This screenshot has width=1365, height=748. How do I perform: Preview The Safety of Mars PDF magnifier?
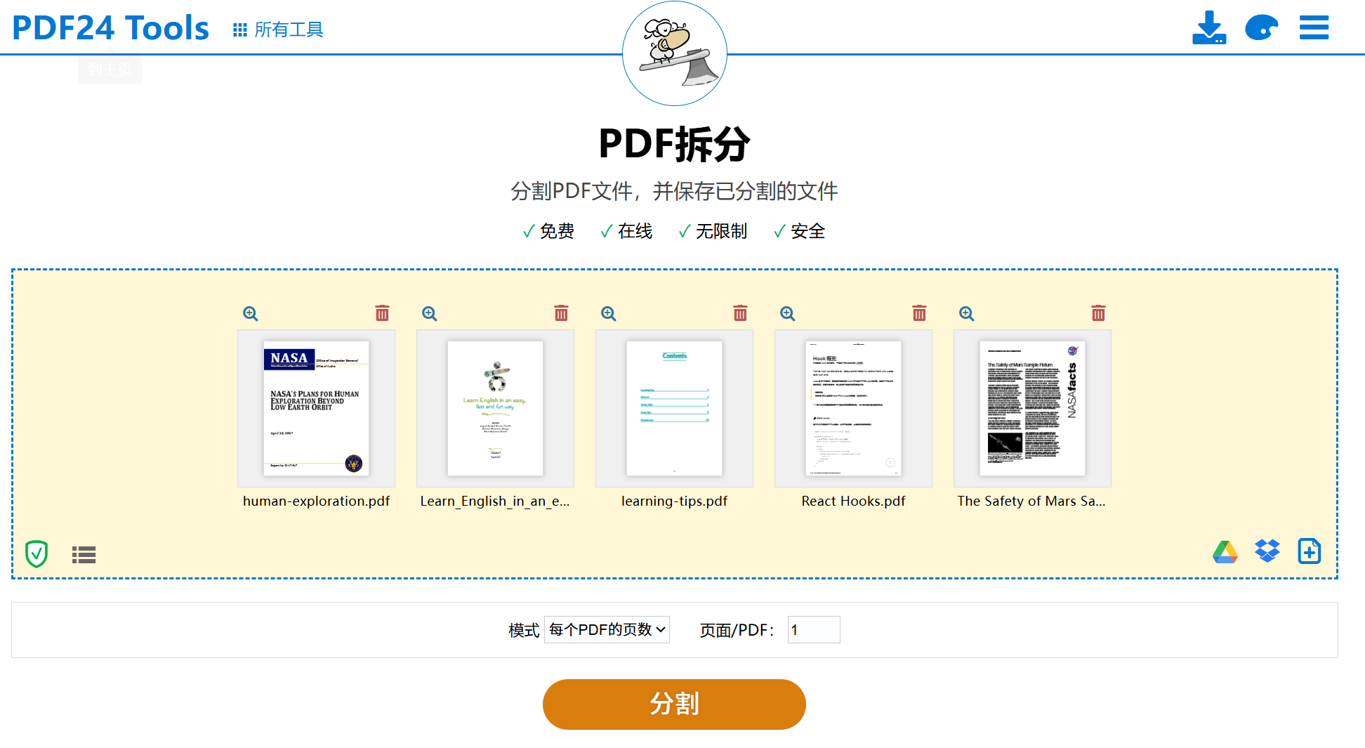coord(966,313)
